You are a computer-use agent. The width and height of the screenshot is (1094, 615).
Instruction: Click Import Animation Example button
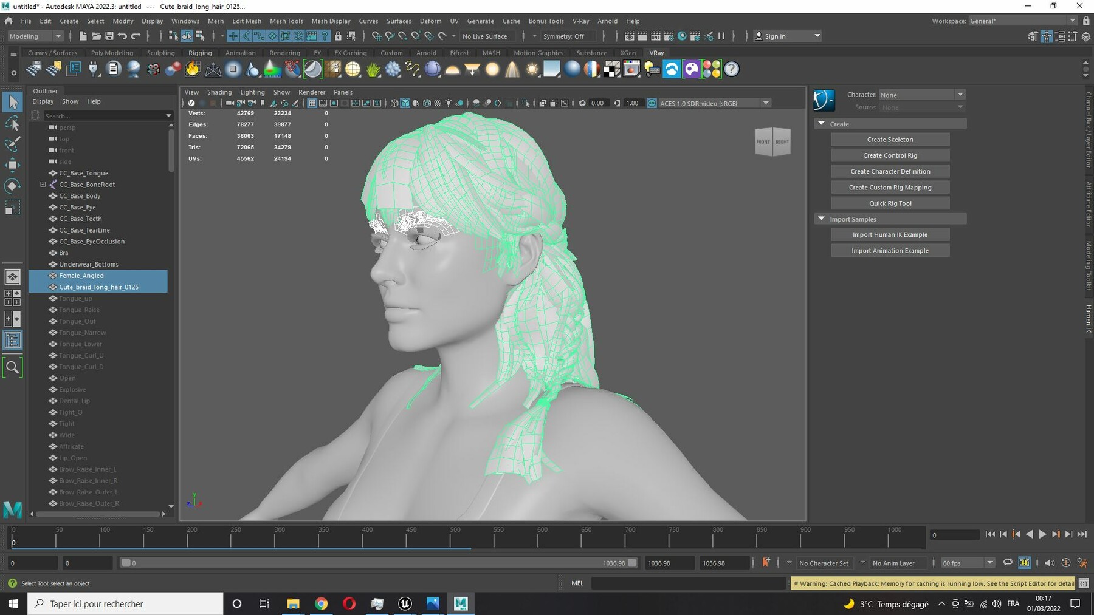pos(890,251)
